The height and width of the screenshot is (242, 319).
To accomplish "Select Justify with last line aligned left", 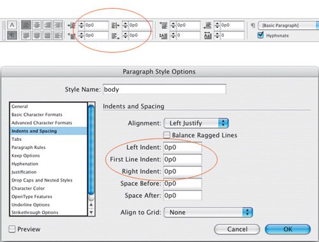I will click(26, 35).
